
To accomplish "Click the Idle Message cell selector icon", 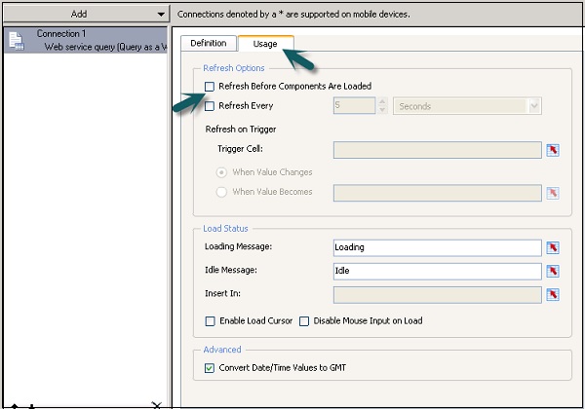I will pos(554,271).
